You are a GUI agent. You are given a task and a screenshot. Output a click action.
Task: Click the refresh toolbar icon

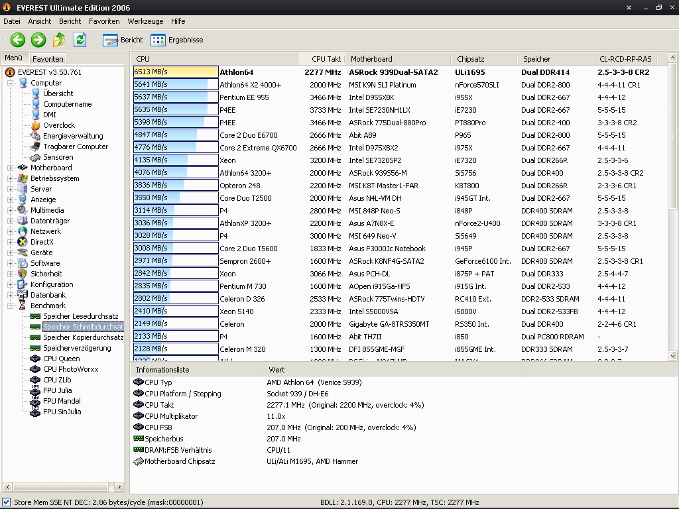click(80, 40)
